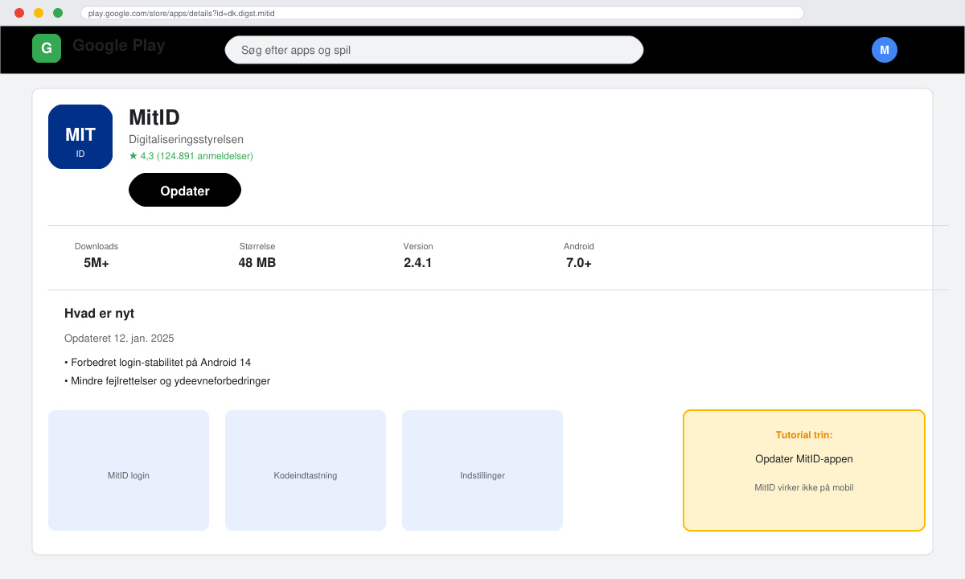Click the Opdater button

point(185,190)
